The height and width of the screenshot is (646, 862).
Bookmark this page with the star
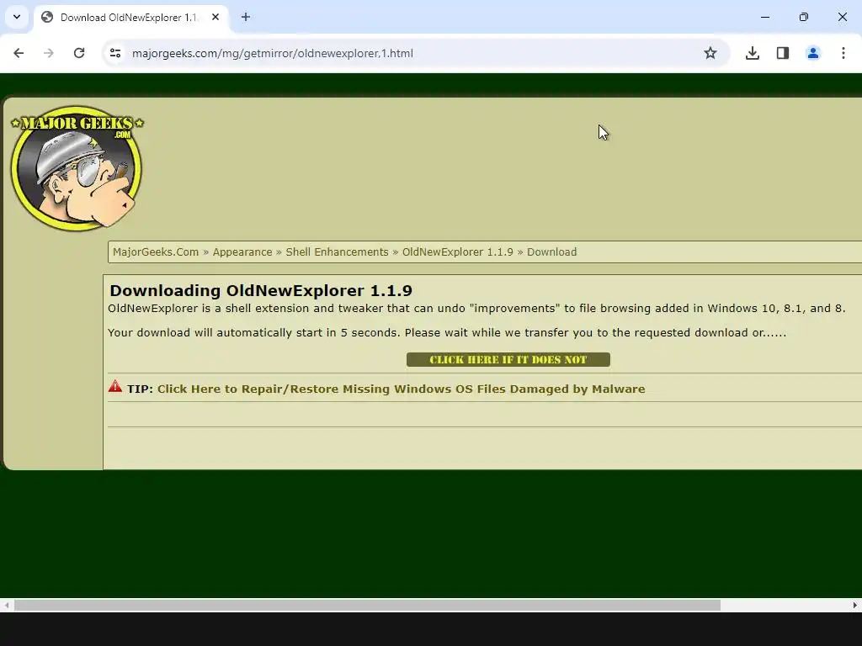click(710, 53)
